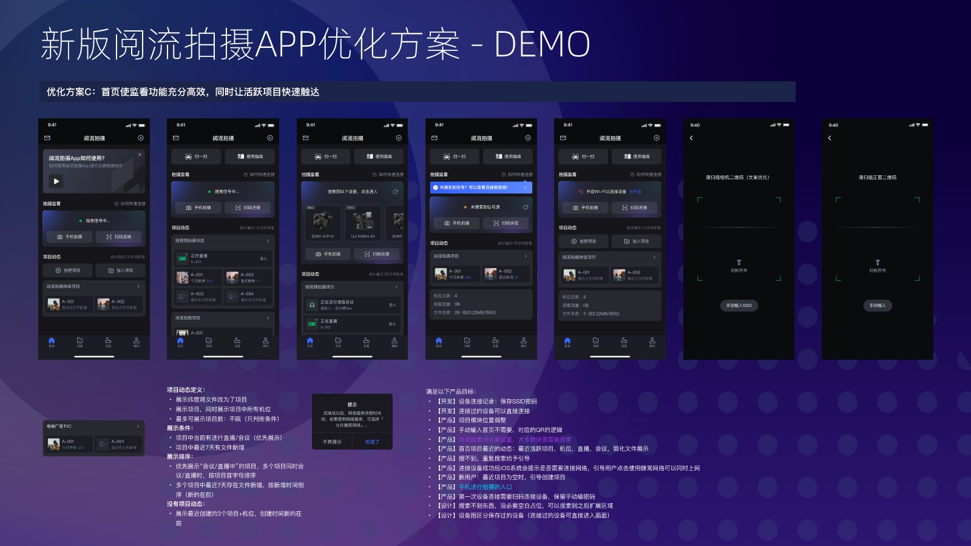
Task: Refresh next to 未搜索到信号源 status
Action: coord(526,207)
